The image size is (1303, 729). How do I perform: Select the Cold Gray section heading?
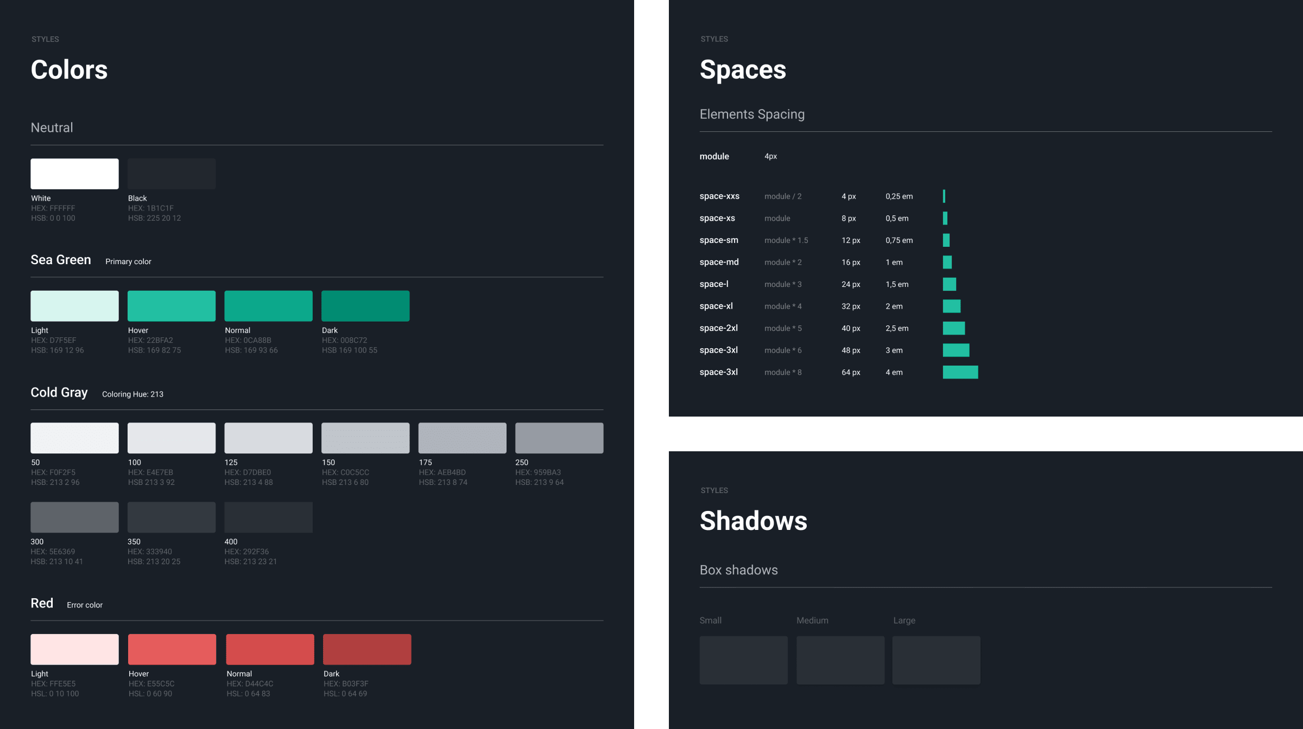tap(59, 392)
